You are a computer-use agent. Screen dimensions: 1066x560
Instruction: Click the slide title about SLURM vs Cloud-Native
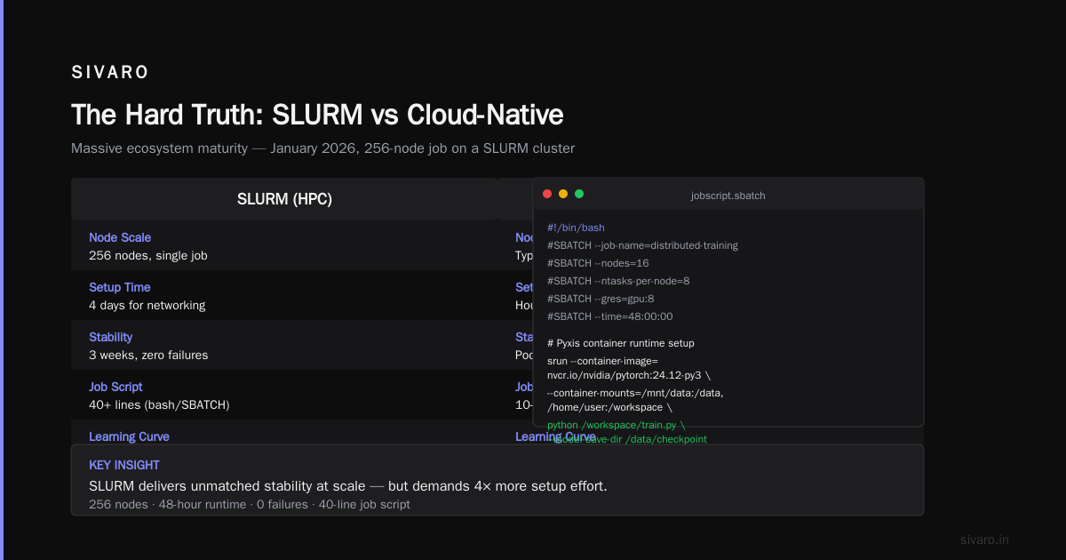[317, 115]
